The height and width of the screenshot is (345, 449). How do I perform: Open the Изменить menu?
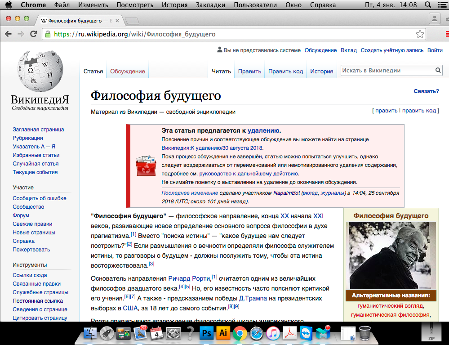click(93, 5)
